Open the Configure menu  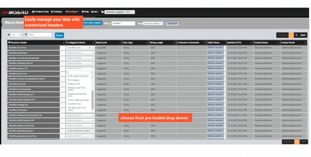click(72, 12)
